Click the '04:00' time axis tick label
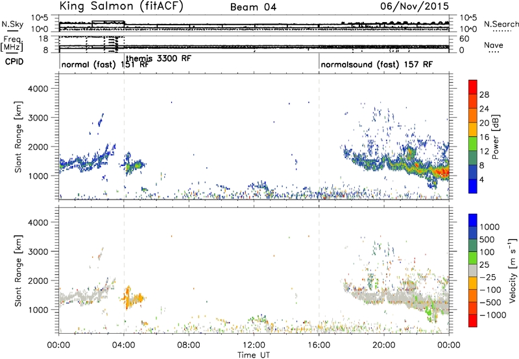This screenshot has width=519, height=359. pos(124,345)
